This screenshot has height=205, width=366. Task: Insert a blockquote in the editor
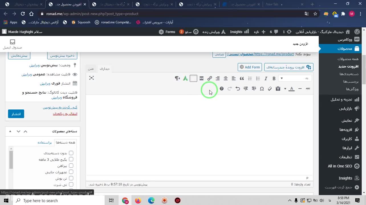[x=242, y=79]
